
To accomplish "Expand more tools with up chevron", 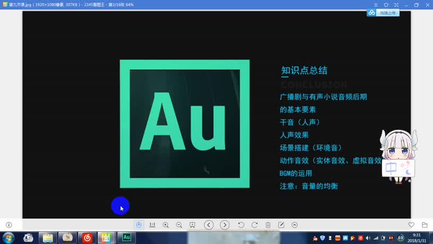I will [295, 225].
